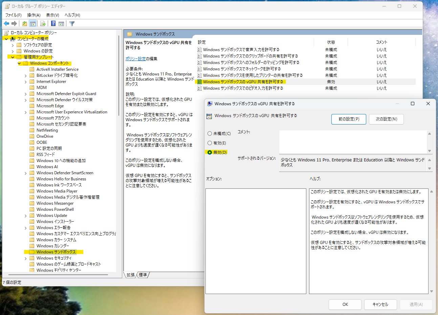Click policy icon for vGPU 共有 list row

(x=200, y=82)
